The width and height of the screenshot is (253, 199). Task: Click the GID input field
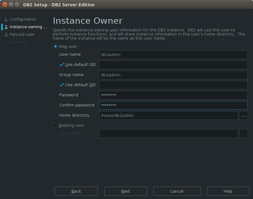tap(173, 85)
